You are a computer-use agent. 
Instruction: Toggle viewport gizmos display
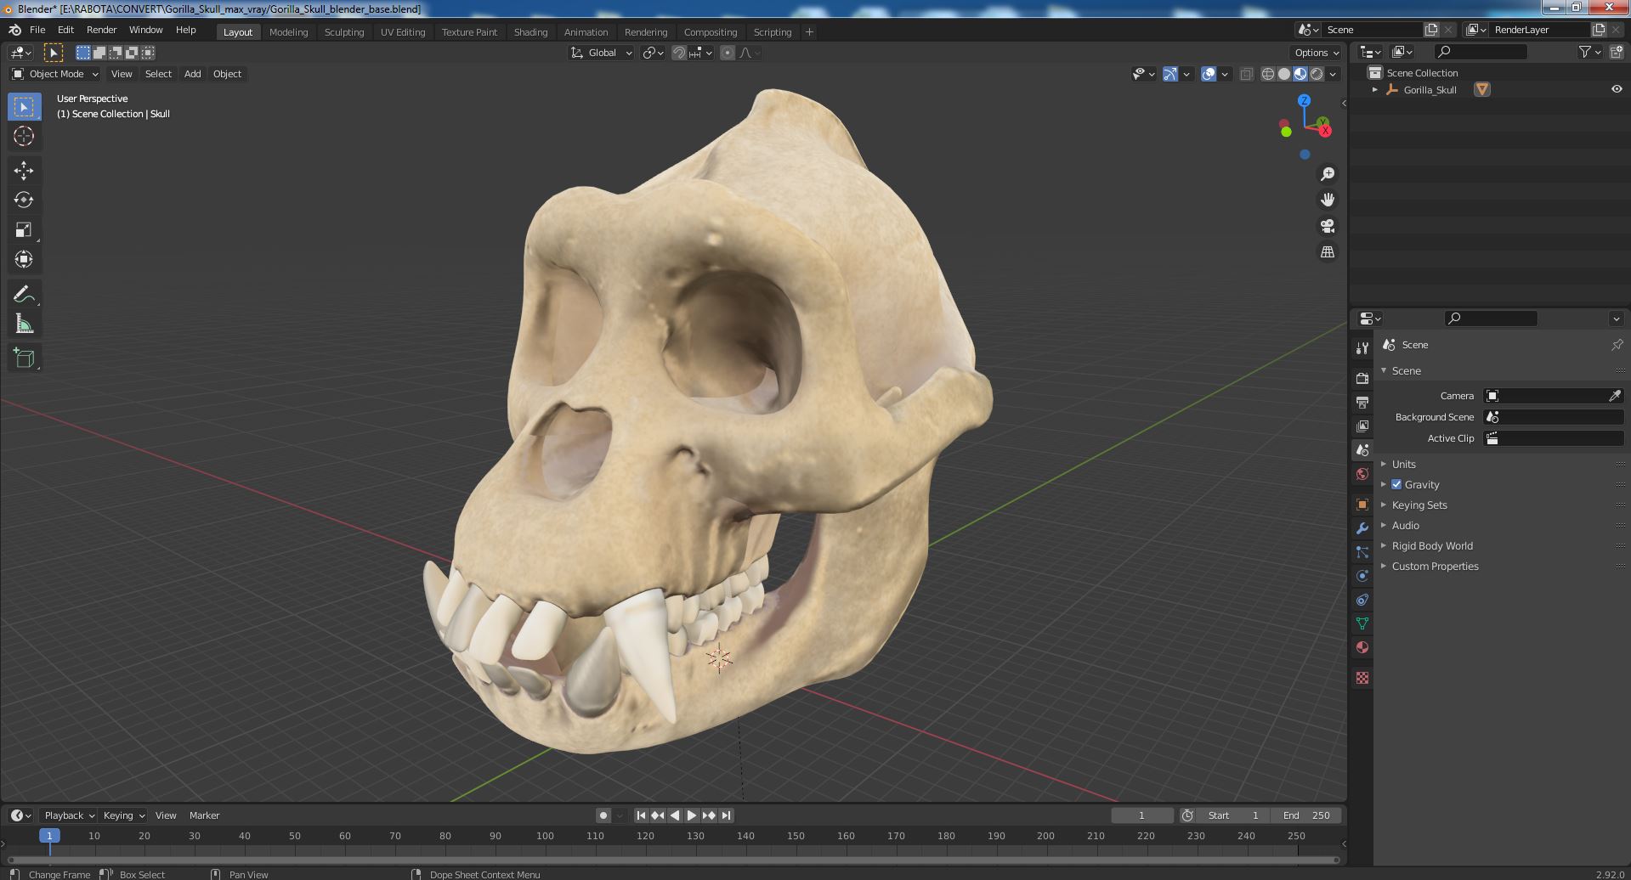1170,74
